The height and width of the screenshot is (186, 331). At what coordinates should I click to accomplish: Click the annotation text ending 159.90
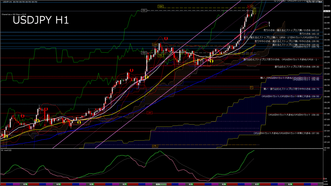[x=287, y=41]
